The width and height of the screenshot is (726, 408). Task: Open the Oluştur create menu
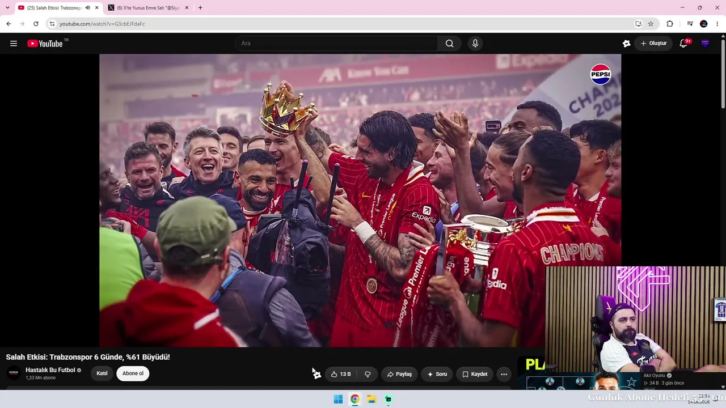pos(653,44)
